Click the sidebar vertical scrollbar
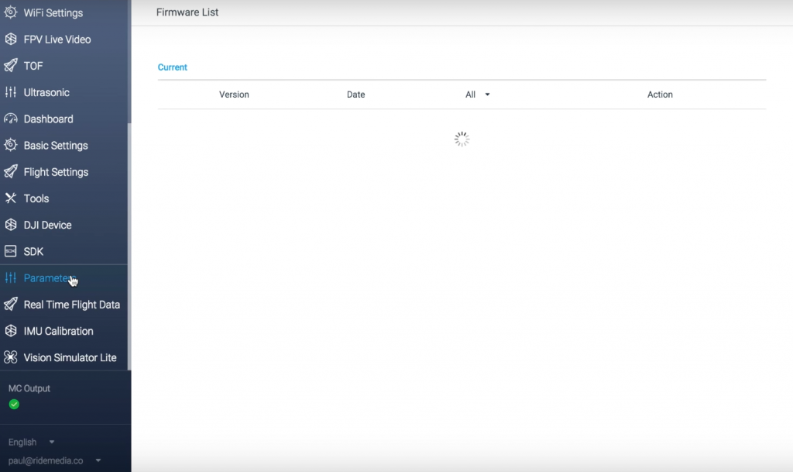 click(x=129, y=233)
